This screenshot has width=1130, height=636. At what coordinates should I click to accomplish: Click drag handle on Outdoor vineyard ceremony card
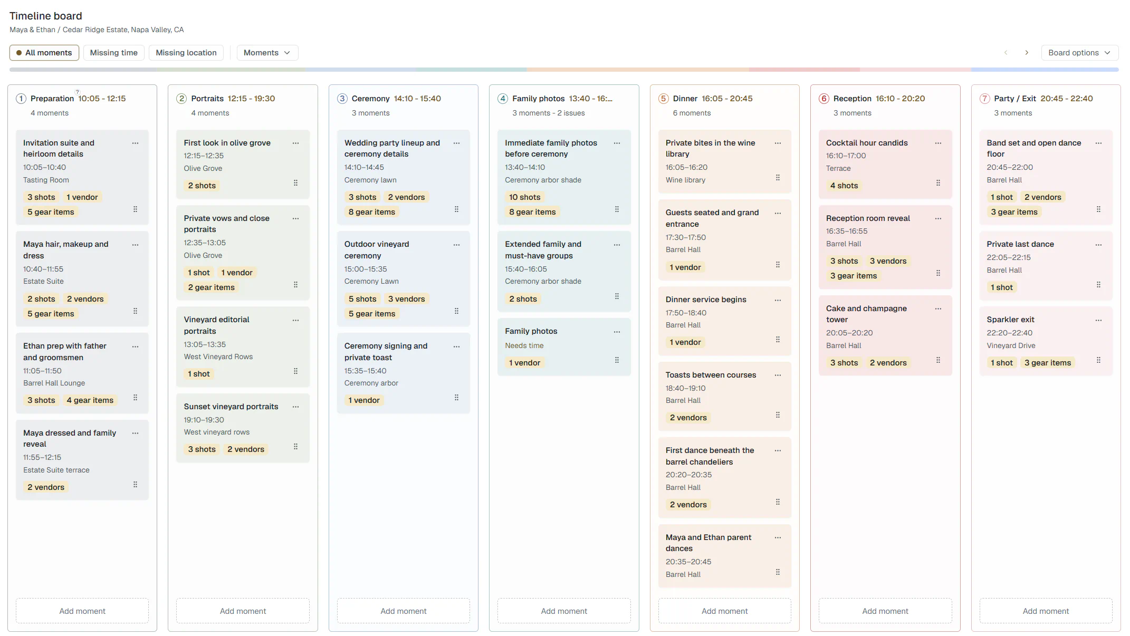[456, 311]
